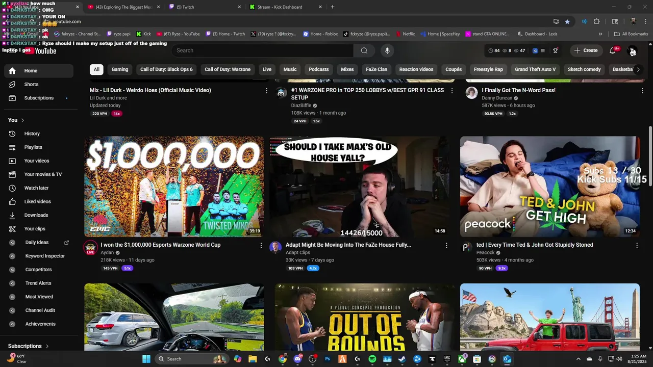Open the Chrome three-dot menu
Image resolution: width=653 pixels, height=367 pixels.
(x=645, y=21)
